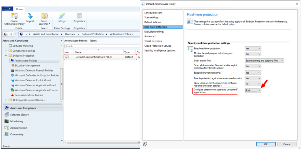Open the blue application menu button

[7, 9]
